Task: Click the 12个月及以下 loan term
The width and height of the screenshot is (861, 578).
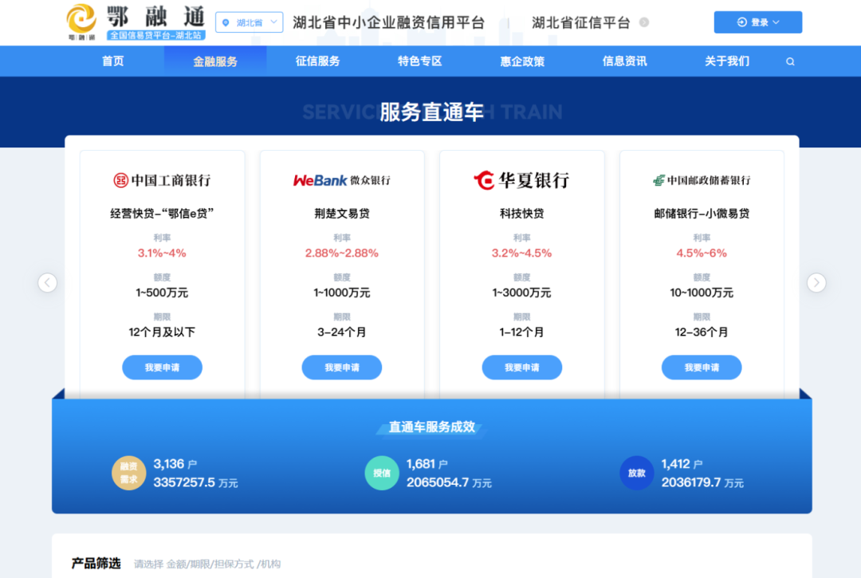Action: (x=162, y=332)
